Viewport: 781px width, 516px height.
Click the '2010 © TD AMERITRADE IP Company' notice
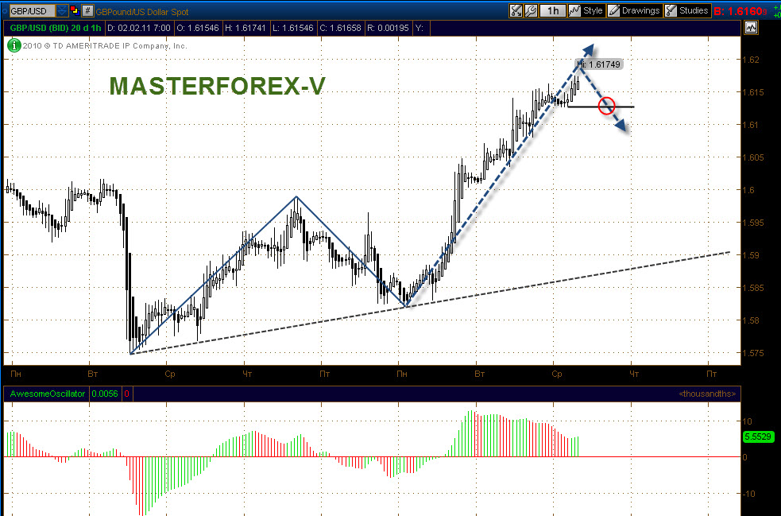(x=105, y=46)
